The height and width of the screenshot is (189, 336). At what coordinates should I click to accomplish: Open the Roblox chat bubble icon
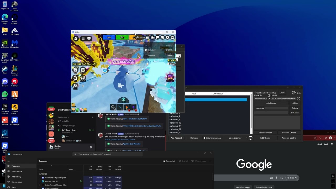coord(89,39)
